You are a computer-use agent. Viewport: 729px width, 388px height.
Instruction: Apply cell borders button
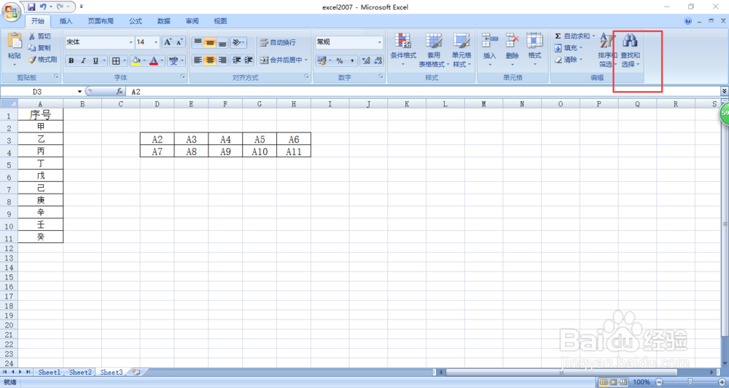(116, 61)
